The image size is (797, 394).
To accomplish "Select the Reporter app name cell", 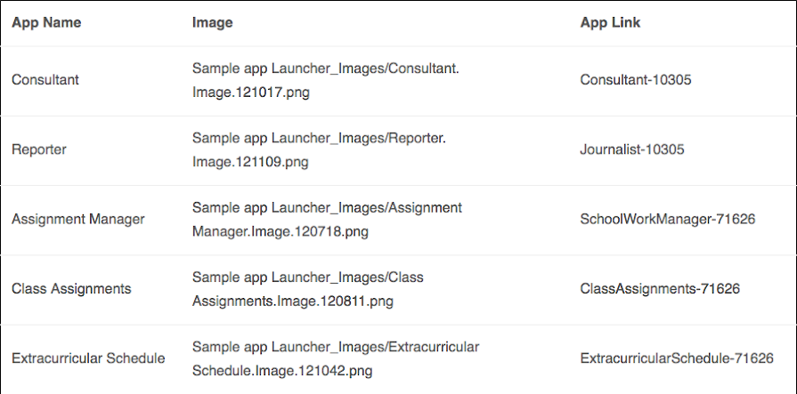I will pos(39,150).
